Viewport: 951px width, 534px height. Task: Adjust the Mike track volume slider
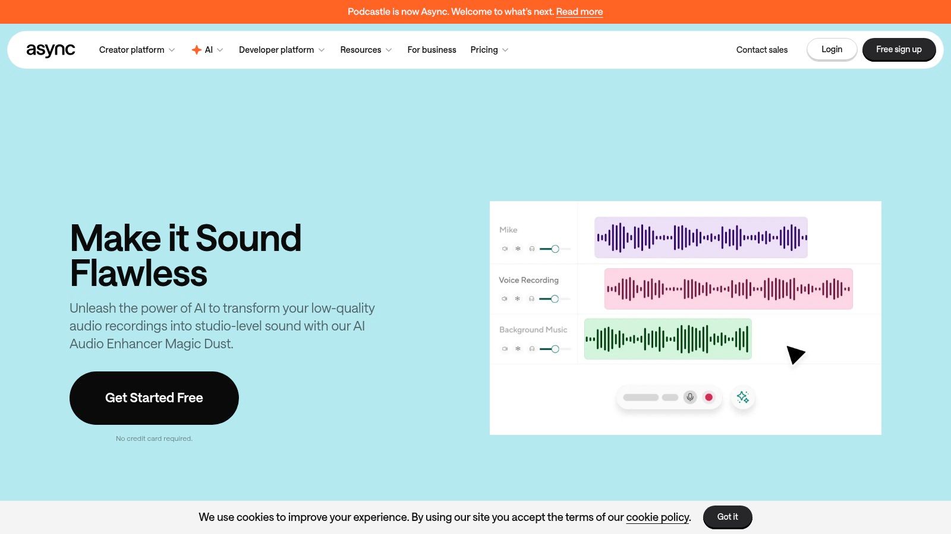[554, 249]
